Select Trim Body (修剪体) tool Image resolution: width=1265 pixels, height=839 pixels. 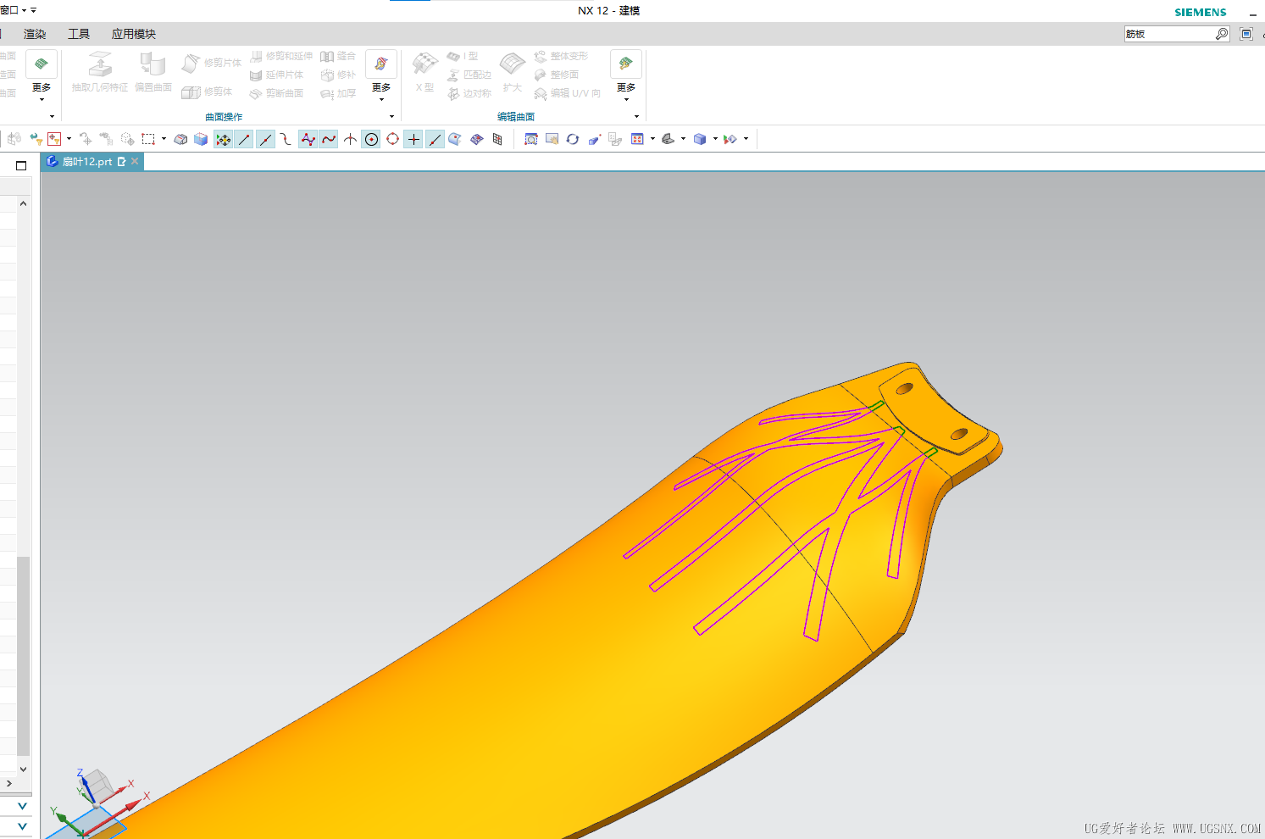click(208, 92)
